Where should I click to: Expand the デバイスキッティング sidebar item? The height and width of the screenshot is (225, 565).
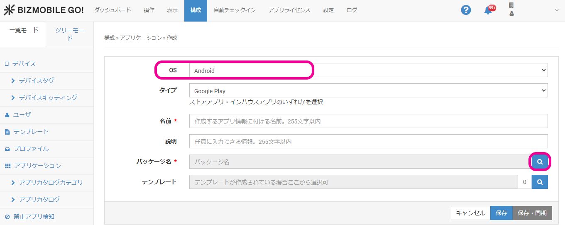click(x=48, y=98)
